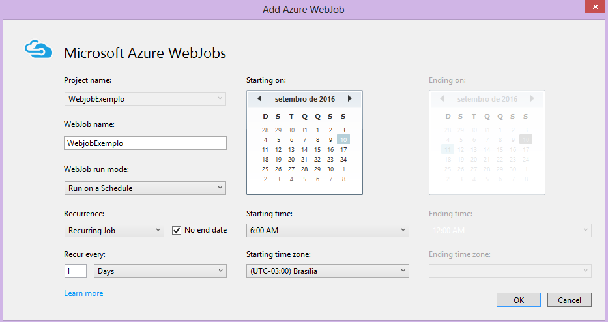
Task: Open the Starting time 6:00 AM dropdown
Action: (x=328, y=231)
